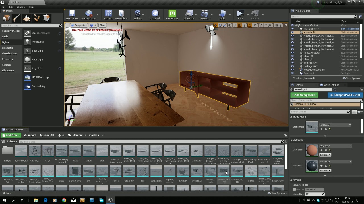Select the rotate gizmo tool in viewport
364x204 pixels.
(220, 25)
